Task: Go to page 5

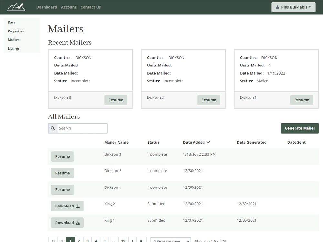Action: [x=104, y=240]
